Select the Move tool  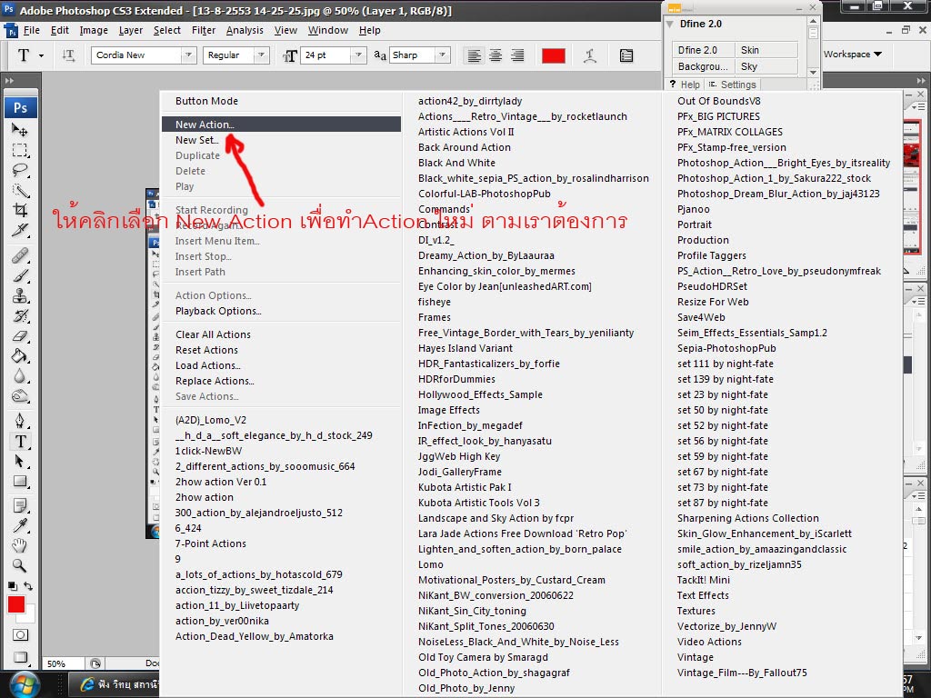coord(20,129)
